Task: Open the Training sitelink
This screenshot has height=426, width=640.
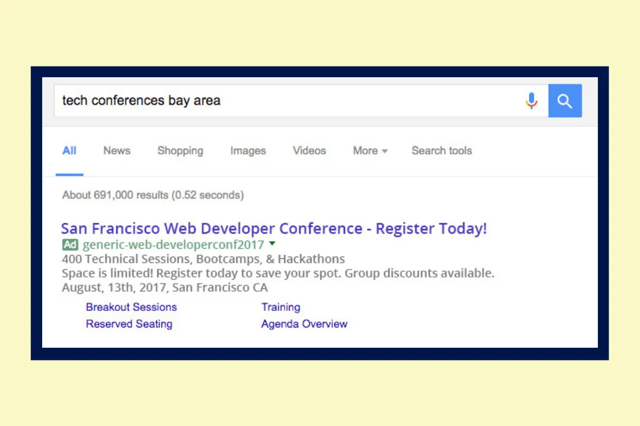Action: (x=281, y=307)
